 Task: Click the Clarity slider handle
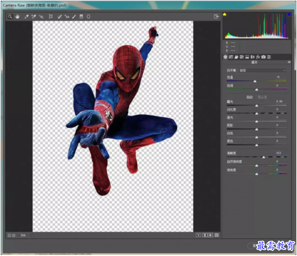click(x=263, y=157)
